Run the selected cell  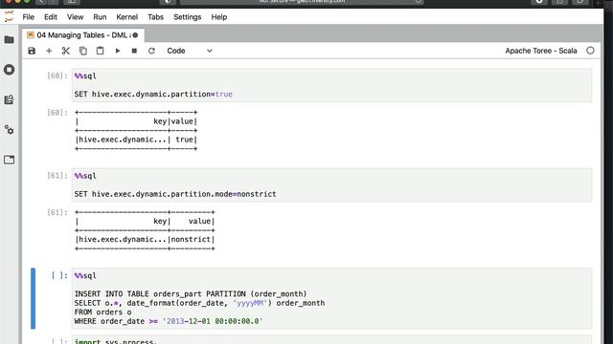click(117, 51)
